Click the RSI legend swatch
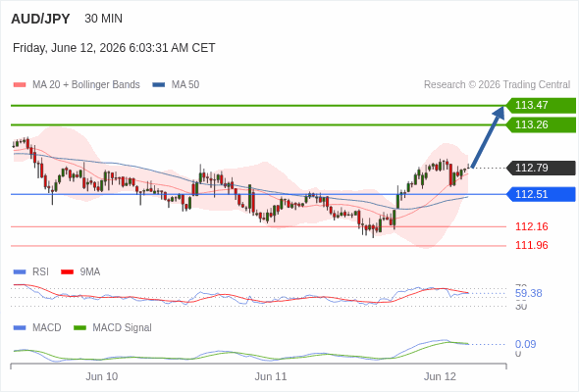The image size is (579, 392). coord(20,272)
